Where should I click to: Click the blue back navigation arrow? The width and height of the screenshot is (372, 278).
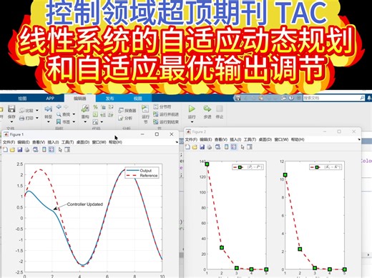(59, 106)
